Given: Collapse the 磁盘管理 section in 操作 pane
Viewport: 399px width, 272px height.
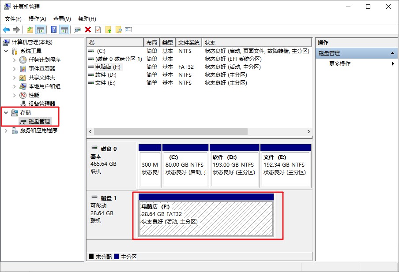Looking at the screenshot, I should pyautogui.click(x=392, y=53).
